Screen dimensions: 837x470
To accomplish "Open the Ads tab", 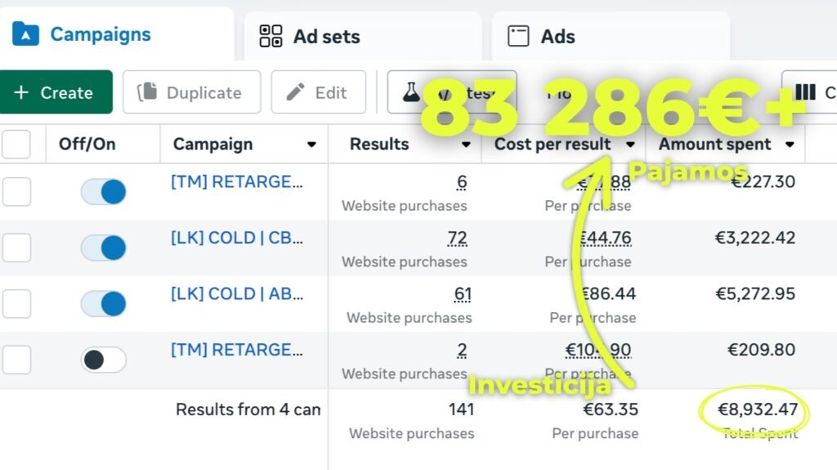I will pos(557,36).
